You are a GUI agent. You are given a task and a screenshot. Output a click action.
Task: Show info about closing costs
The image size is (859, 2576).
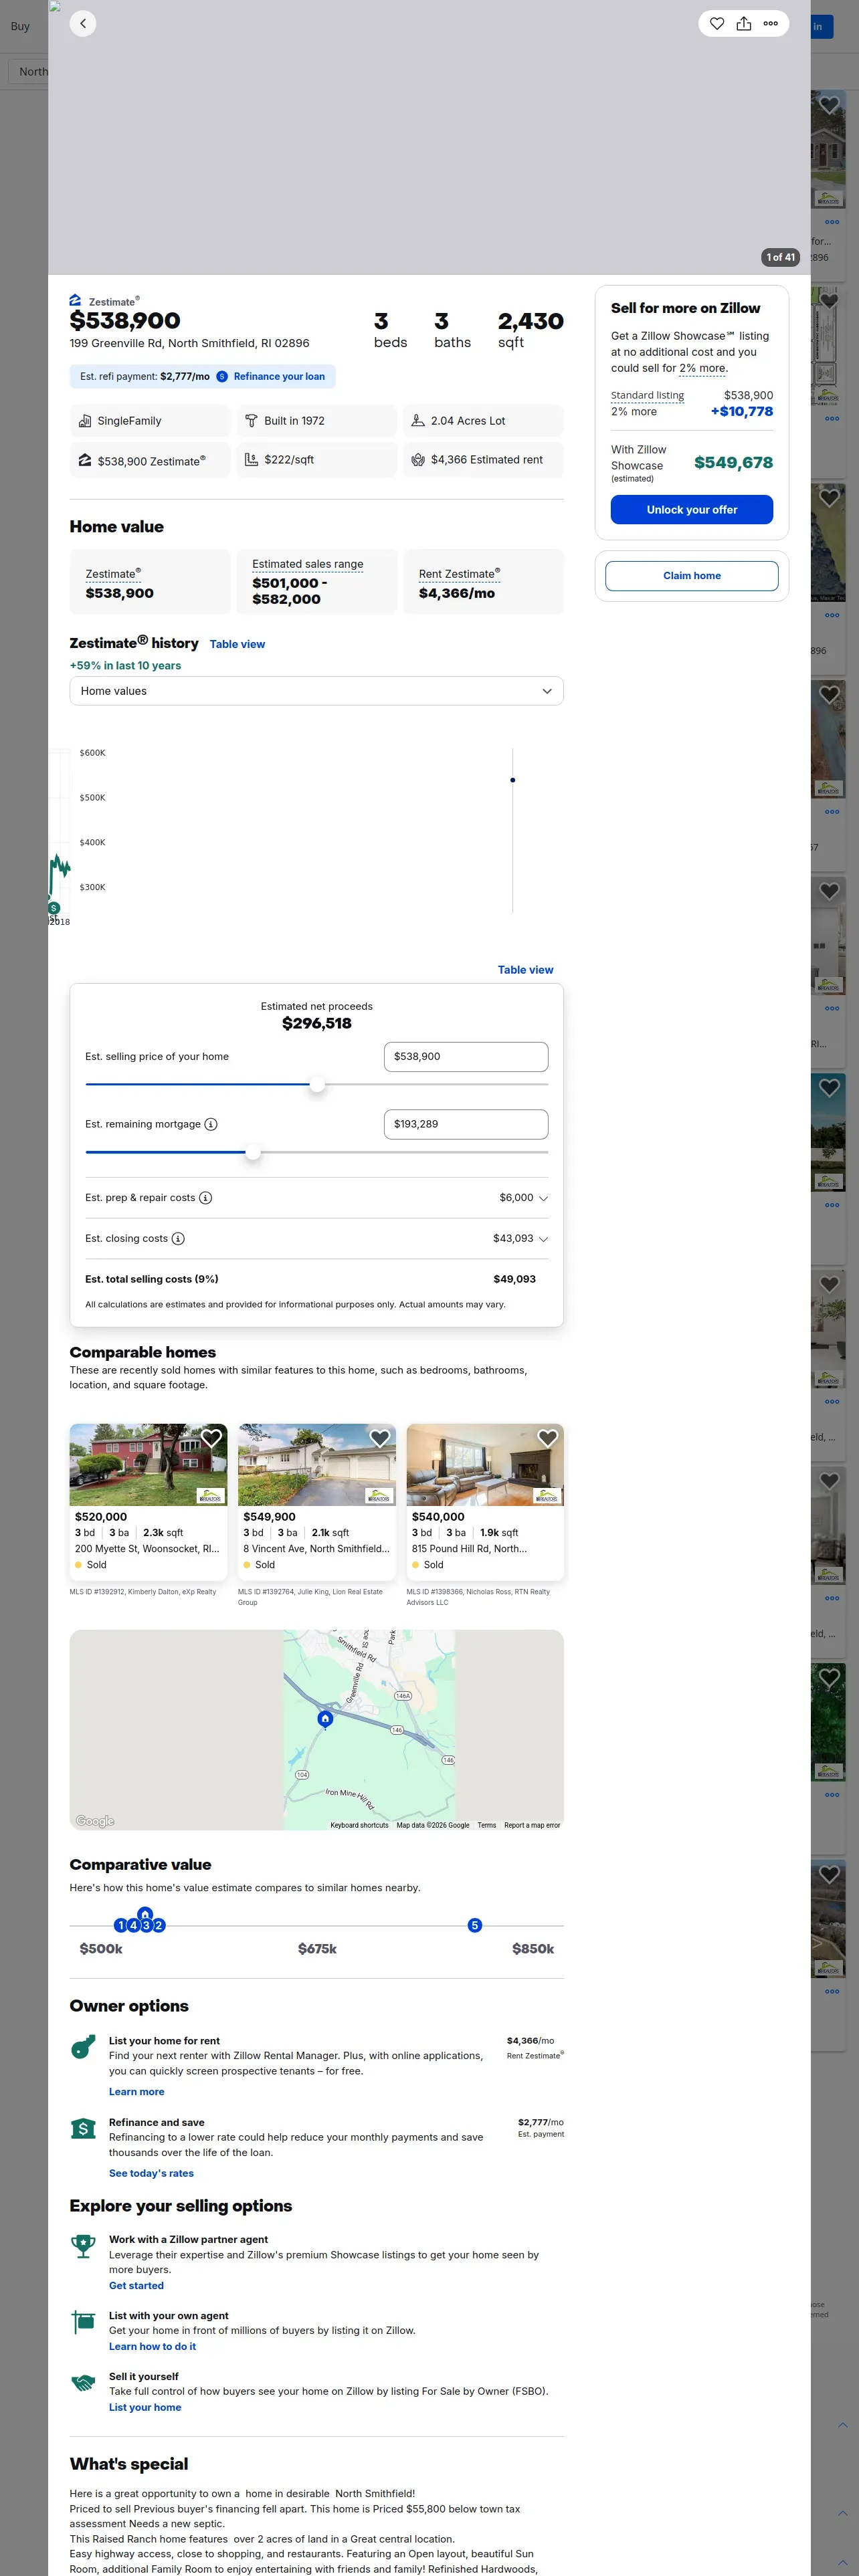tap(178, 1239)
